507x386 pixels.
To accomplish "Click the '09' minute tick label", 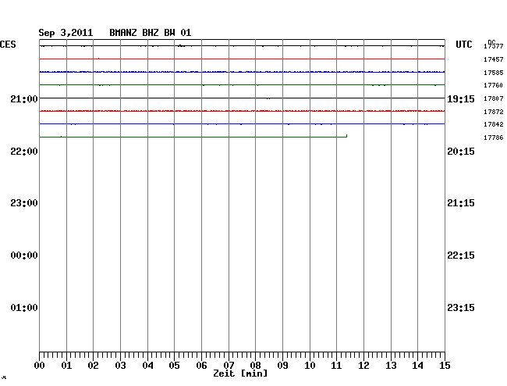I will click(282, 366).
